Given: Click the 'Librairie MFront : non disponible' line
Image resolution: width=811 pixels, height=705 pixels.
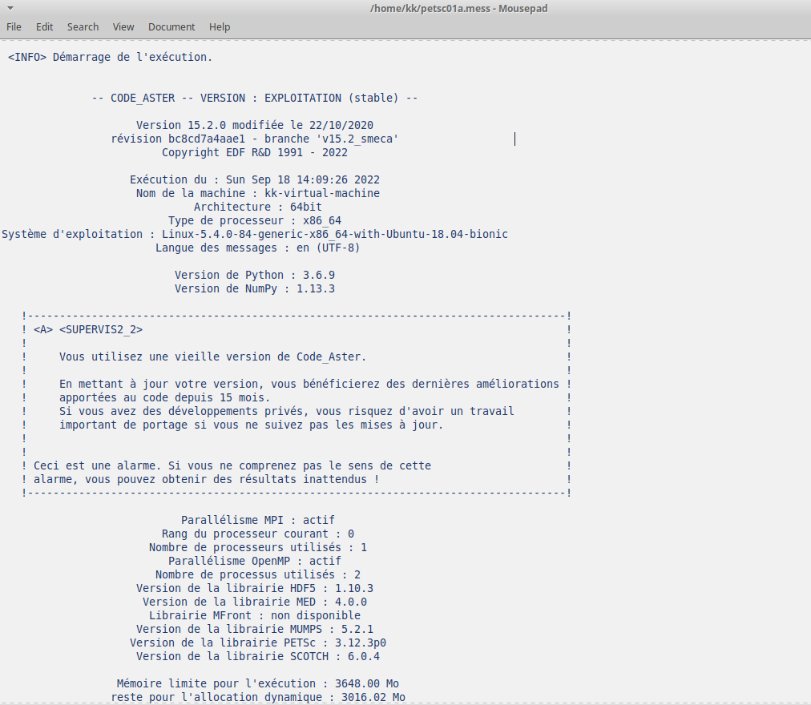Looking at the screenshot, I should tap(255, 615).
